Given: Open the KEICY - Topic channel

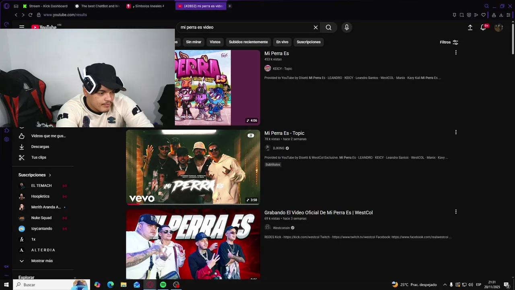Looking at the screenshot, I should [x=282, y=68].
